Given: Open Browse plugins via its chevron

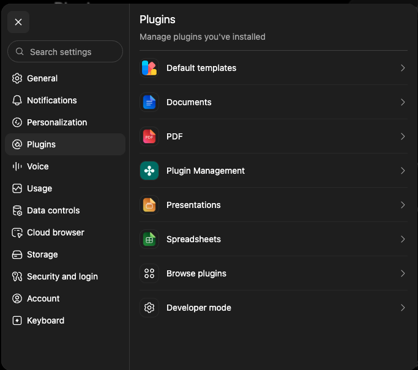Looking at the screenshot, I should point(403,273).
